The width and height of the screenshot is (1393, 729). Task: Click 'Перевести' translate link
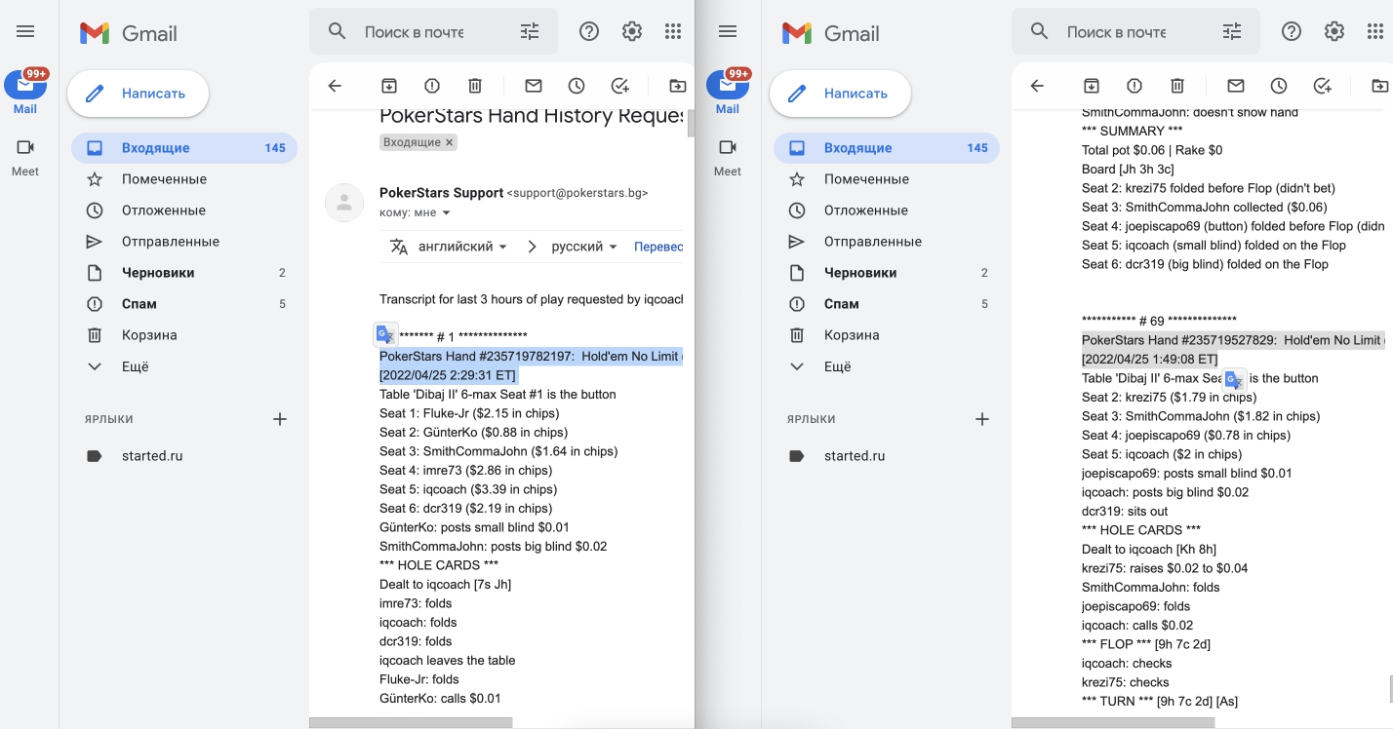tap(658, 247)
